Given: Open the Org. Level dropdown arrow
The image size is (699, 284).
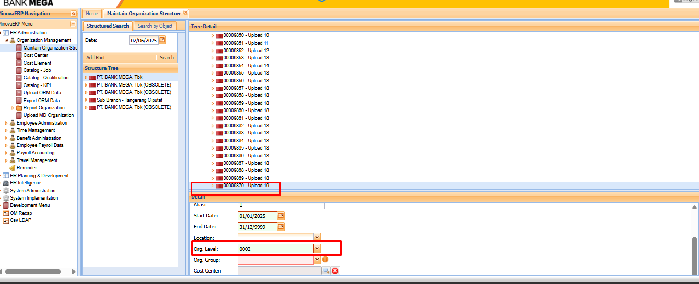Looking at the screenshot, I should [x=317, y=249].
